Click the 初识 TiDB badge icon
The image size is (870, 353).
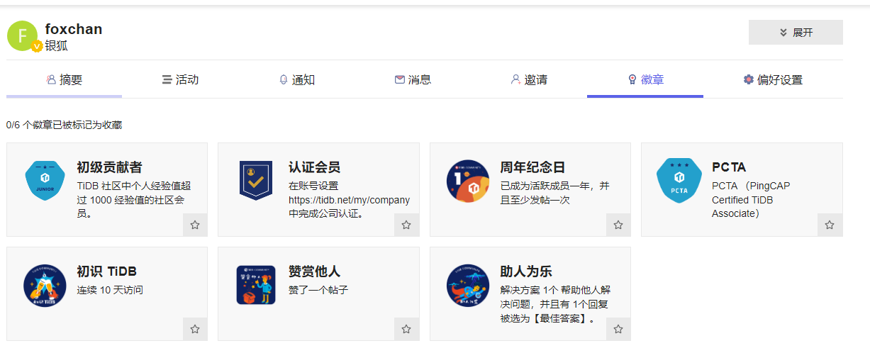point(45,285)
